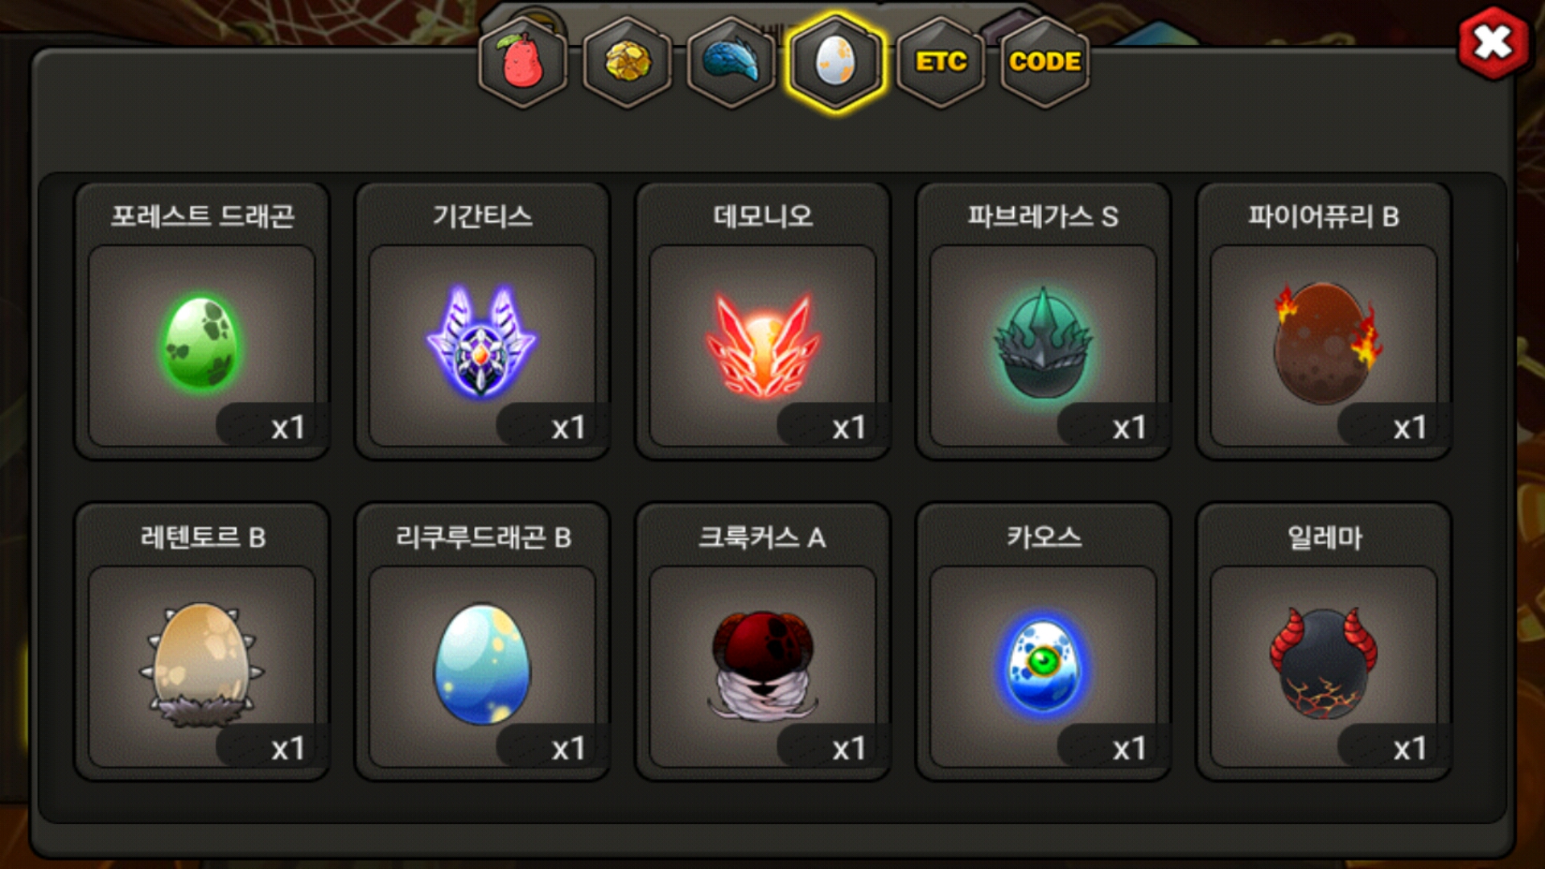Screen dimensions: 1545x869
Task: Pick the spiky teal 파브레가스 S egg
Action: click(1043, 344)
